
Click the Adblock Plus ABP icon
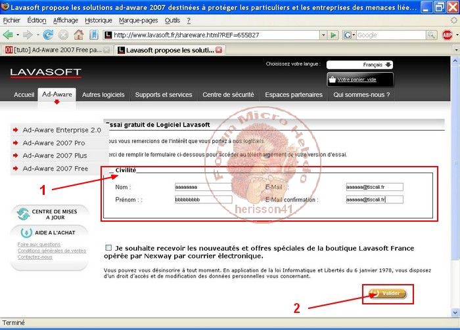point(447,35)
